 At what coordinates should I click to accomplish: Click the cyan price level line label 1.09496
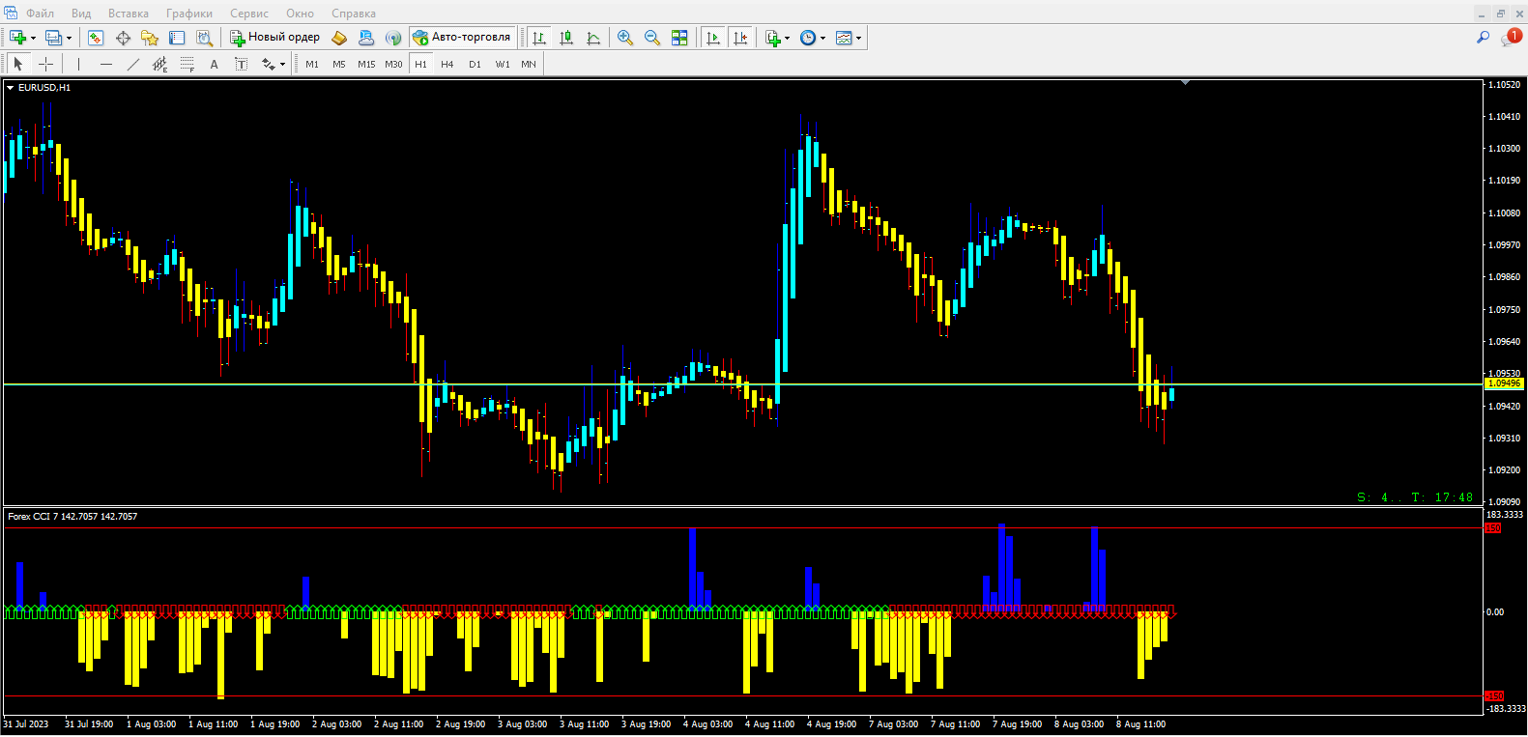pyautogui.click(x=1503, y=383)
